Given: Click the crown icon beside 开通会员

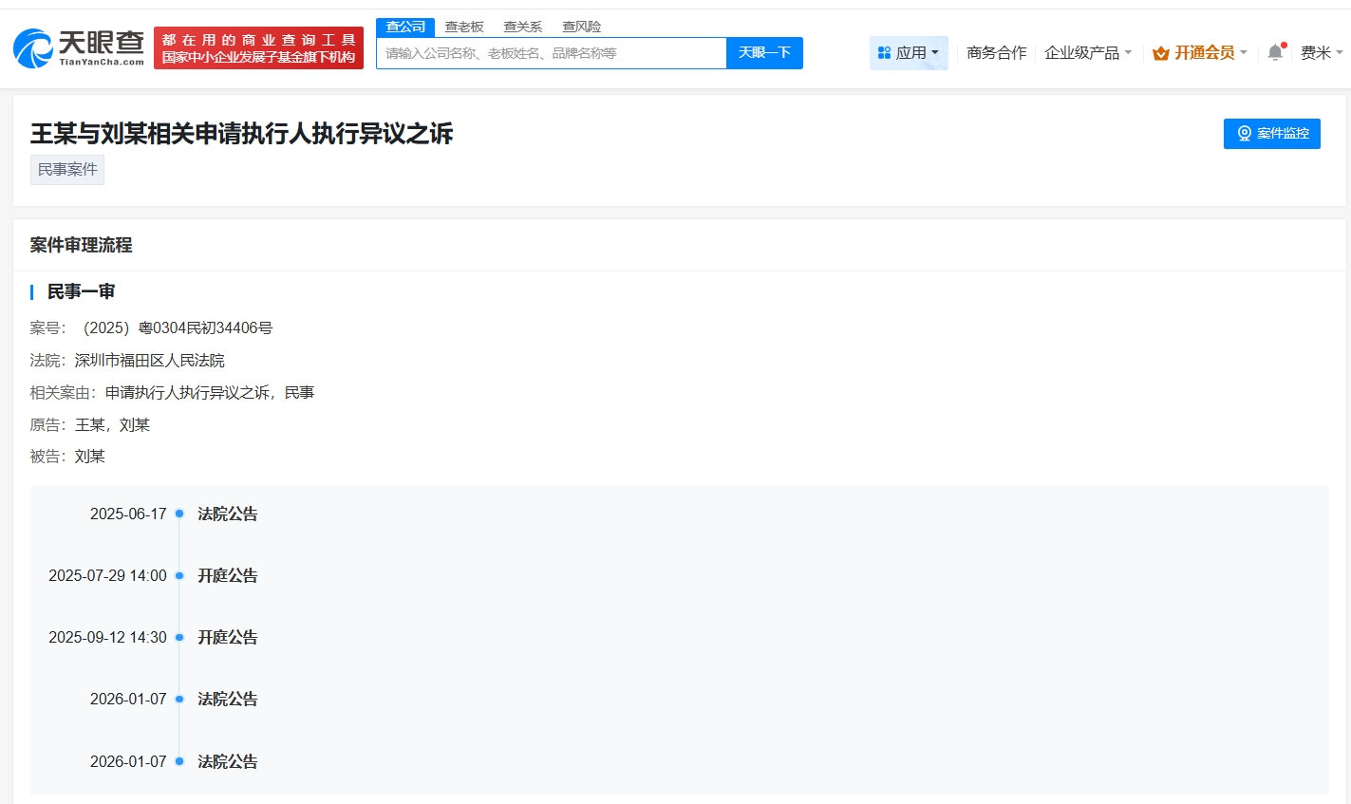Looking at the screenshot, I should pyautogui.click(x=1160, y=53).
